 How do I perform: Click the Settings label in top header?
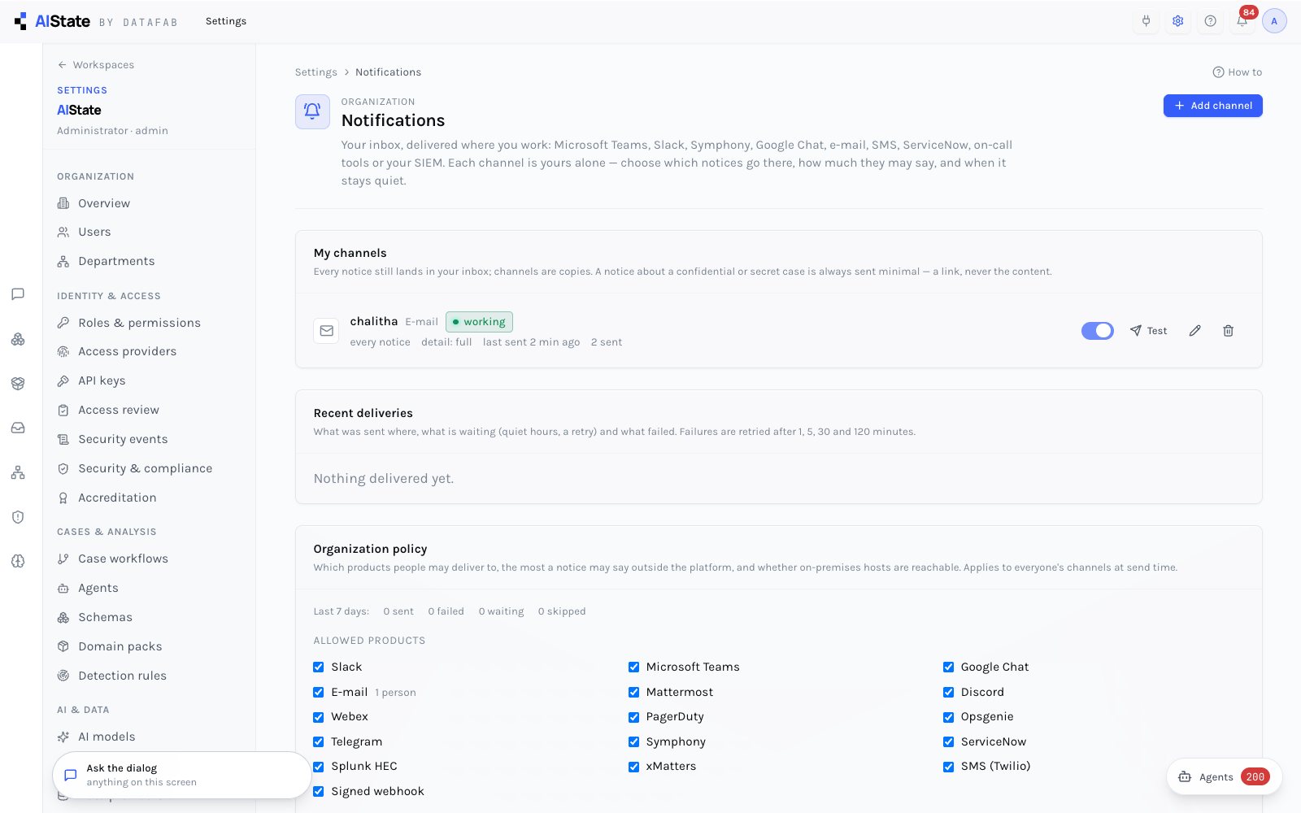[x=226, y=21]
